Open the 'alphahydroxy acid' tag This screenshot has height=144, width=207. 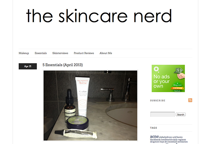point(168,137)
